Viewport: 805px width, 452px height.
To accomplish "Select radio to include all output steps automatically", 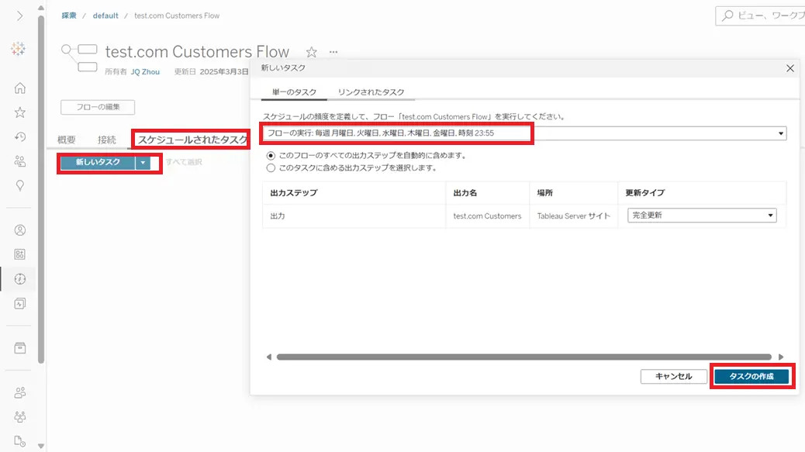I will [271, 156].
